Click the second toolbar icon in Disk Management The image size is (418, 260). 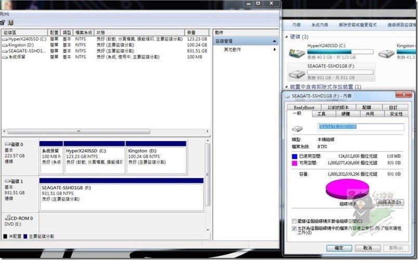(11, 22)
